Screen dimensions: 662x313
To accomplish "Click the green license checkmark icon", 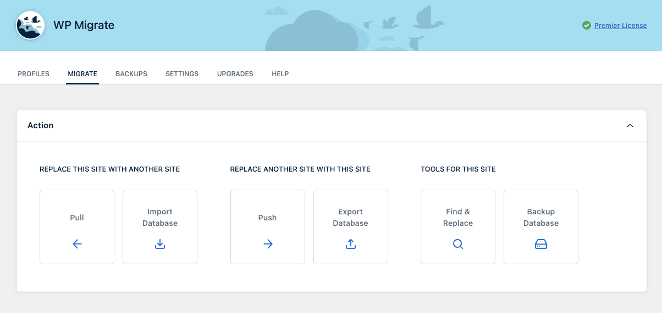I will coord(587,25).
